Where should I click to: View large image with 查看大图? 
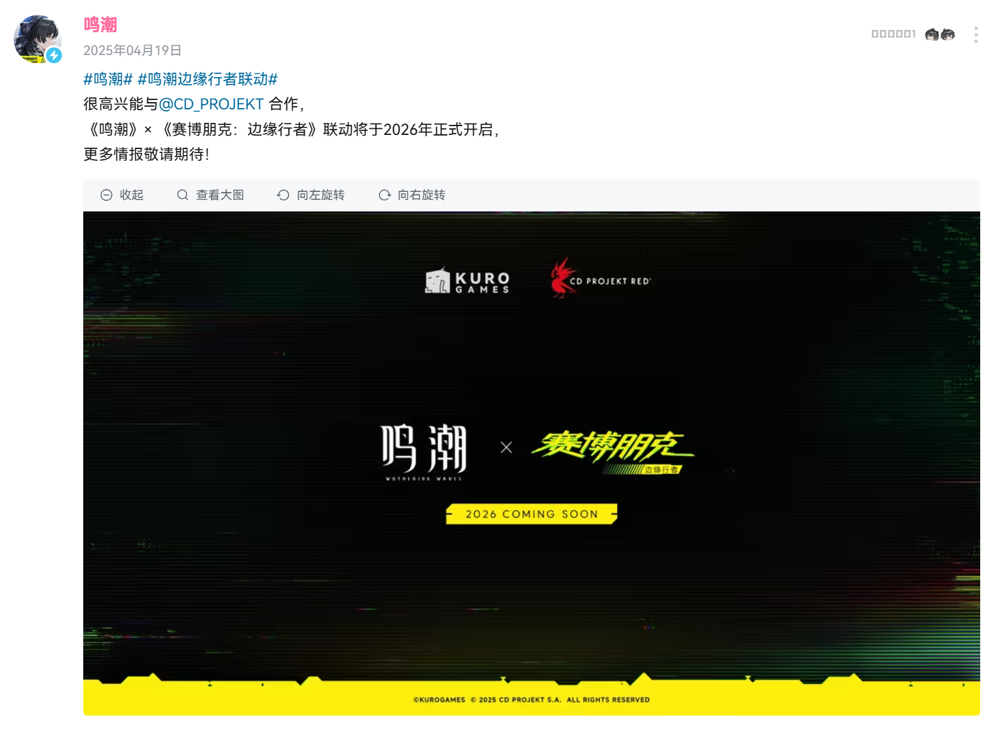(x=210, y=195)
